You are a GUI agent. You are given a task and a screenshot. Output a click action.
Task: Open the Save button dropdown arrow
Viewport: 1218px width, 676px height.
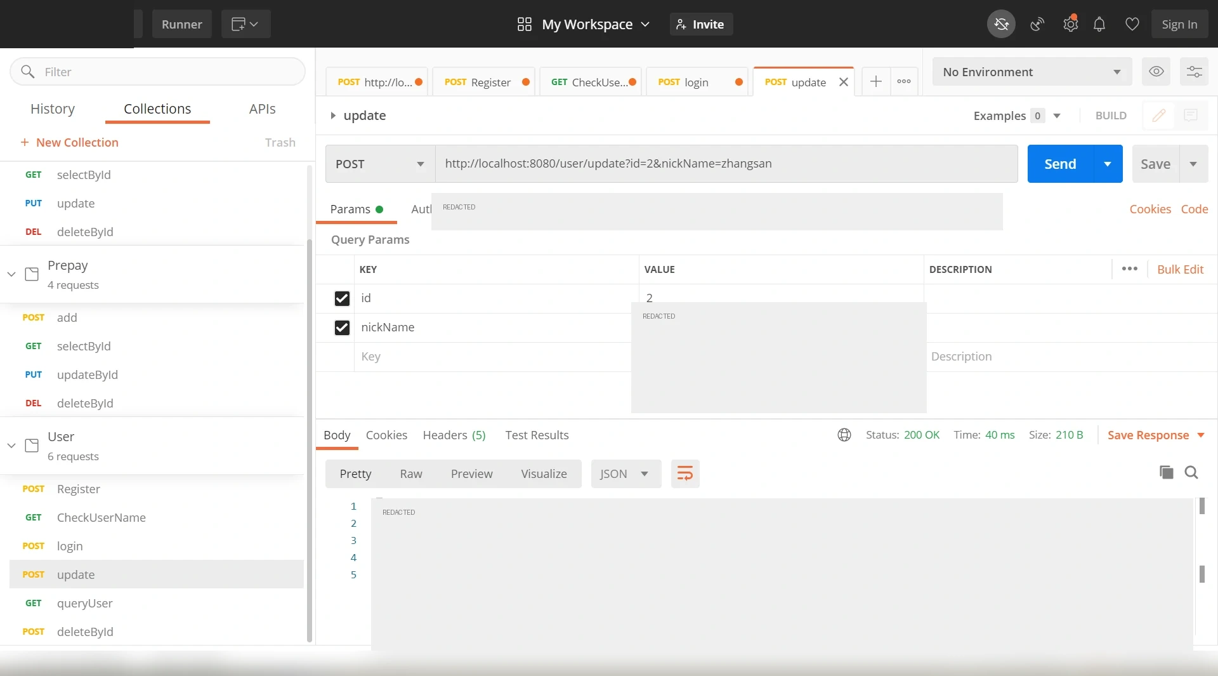click(x=1193, y=164)
